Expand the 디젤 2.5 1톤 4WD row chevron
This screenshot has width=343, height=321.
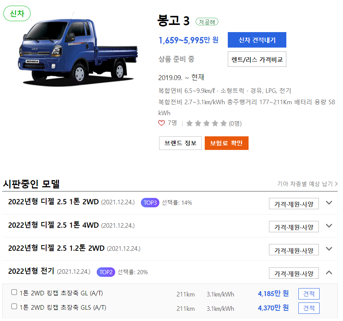tap(329, 226)
